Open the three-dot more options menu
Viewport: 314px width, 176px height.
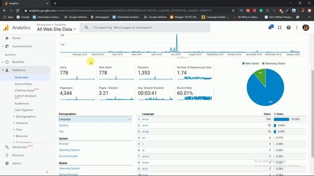click(x=297, y=28)
